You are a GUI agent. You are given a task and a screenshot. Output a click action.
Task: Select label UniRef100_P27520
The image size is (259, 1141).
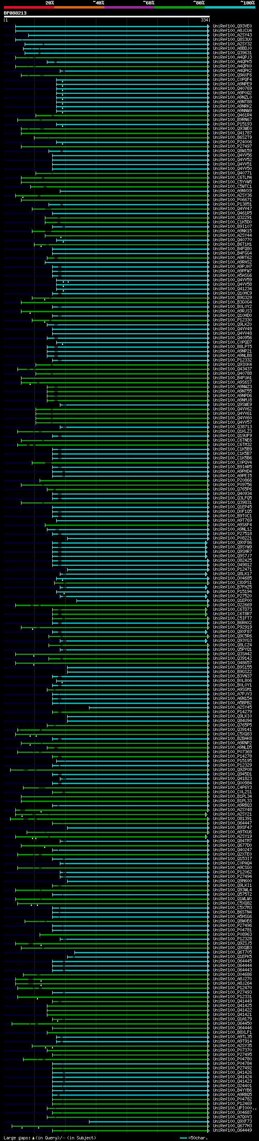[x=232, y=596]
